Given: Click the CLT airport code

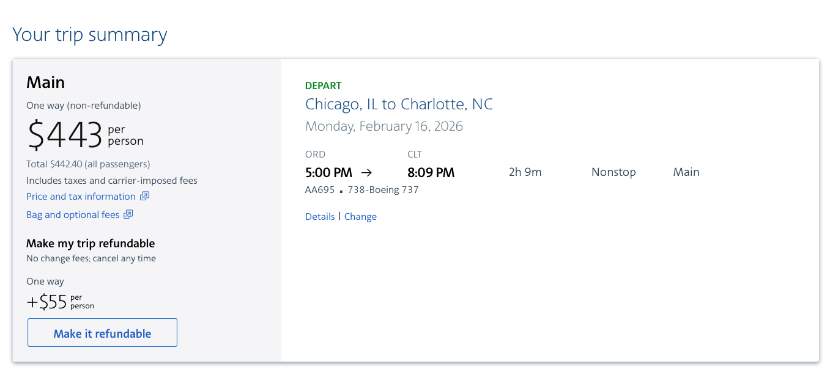Looking at the screenshot, I should (414, 154).
